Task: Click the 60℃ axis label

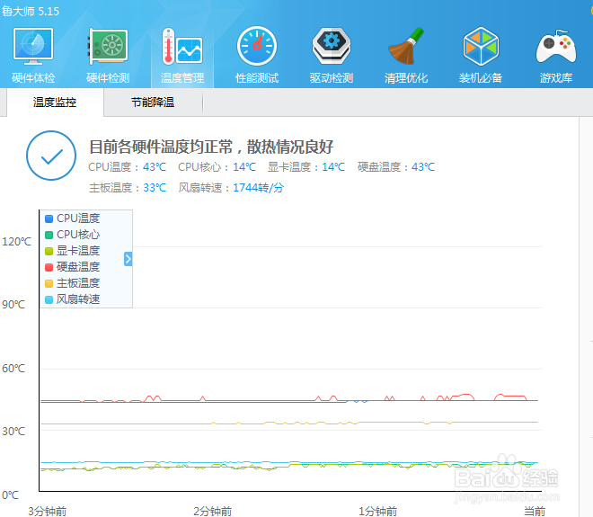Action: click(13, 369)
